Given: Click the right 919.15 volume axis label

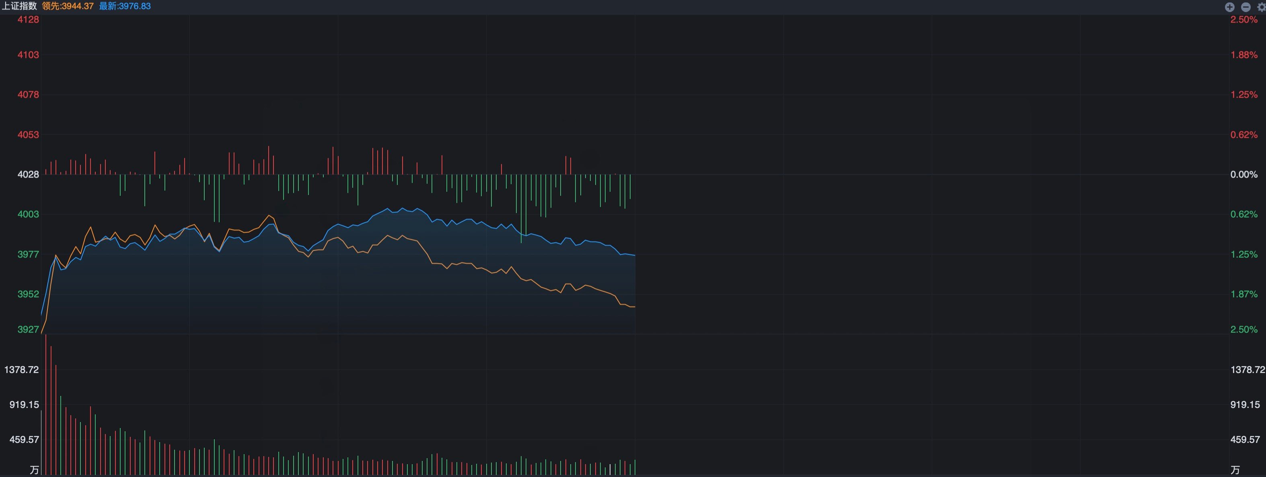Looking at the screenshot, I should pos(1245,404).
